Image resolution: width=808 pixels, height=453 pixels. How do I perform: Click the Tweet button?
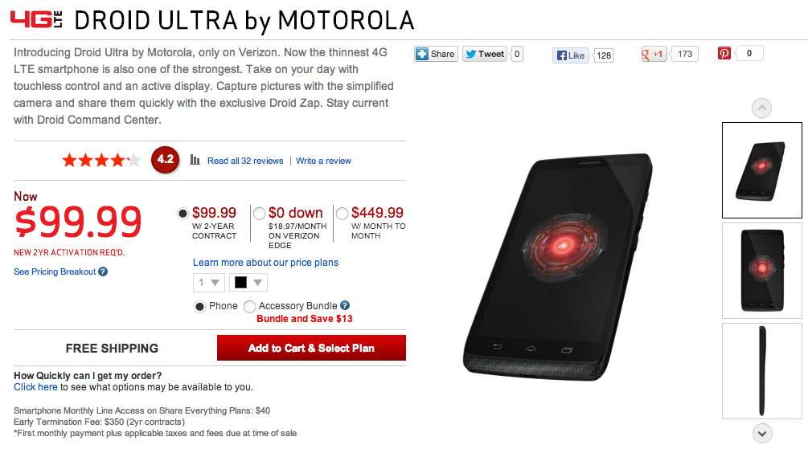point(485,55)
